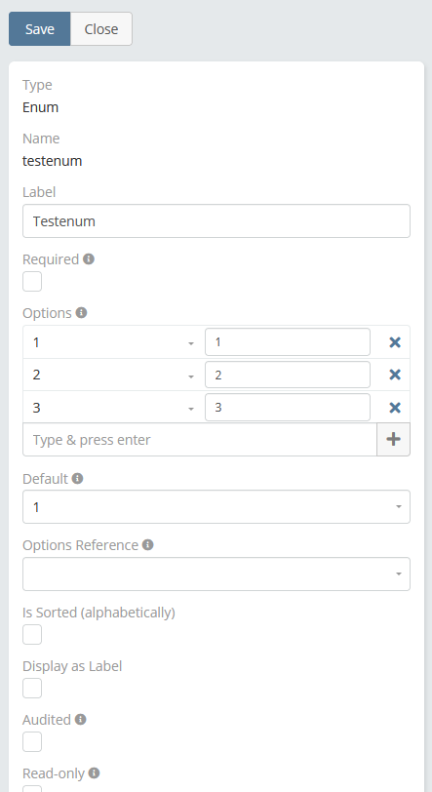Remove option 3 with its X icon
Image resolution: width=432 pixels, height=792 pixels.
[395, 408]
